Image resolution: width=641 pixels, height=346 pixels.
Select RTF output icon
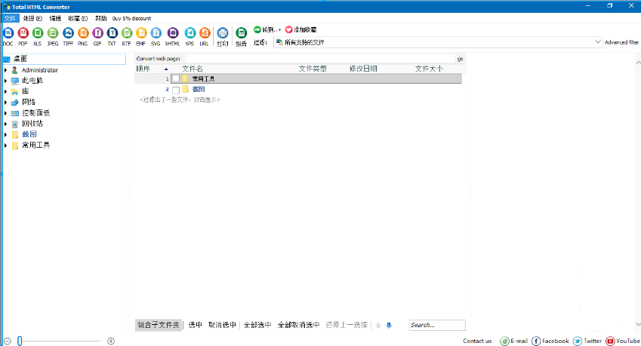127,32
